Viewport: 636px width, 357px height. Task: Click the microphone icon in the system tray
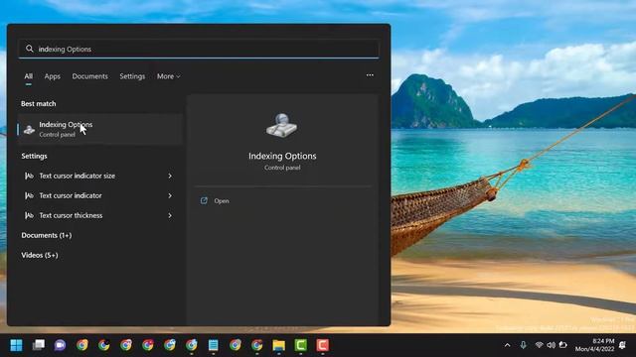click(x=524, y=345)
